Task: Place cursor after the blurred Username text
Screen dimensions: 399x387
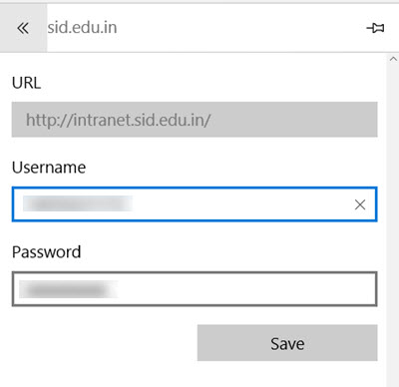Action: click(x=239, y=204)
